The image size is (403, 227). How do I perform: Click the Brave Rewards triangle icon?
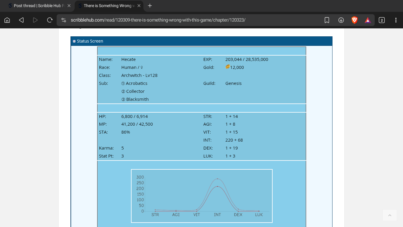click(368, 20)
